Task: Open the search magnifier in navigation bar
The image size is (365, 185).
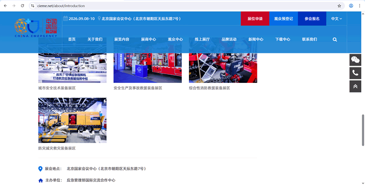Action: tap(335, 40)
